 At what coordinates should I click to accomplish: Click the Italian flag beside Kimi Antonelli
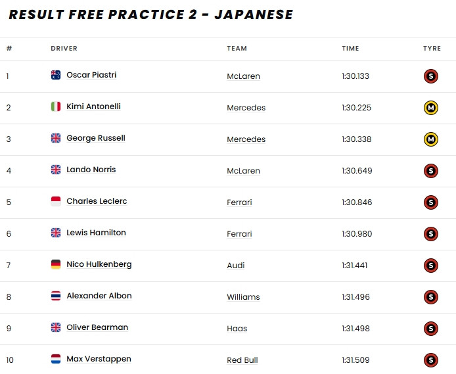click(x=56, y=106)
